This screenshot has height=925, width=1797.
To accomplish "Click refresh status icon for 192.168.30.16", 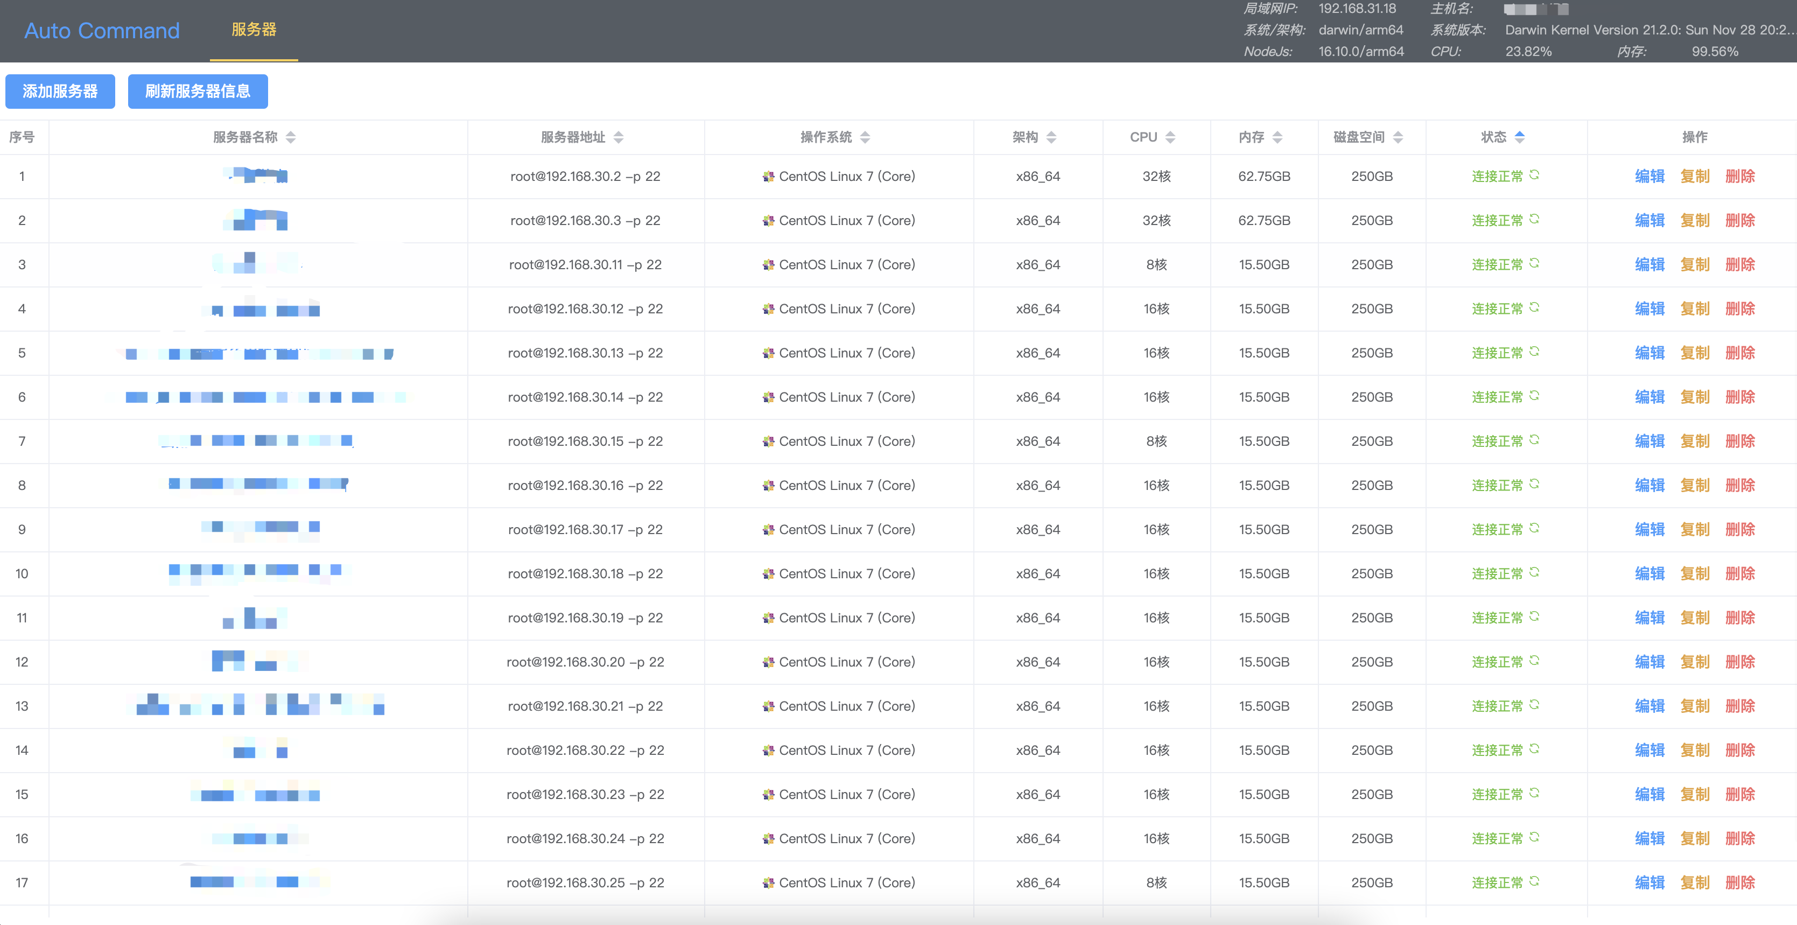I will click(1534, 484).
